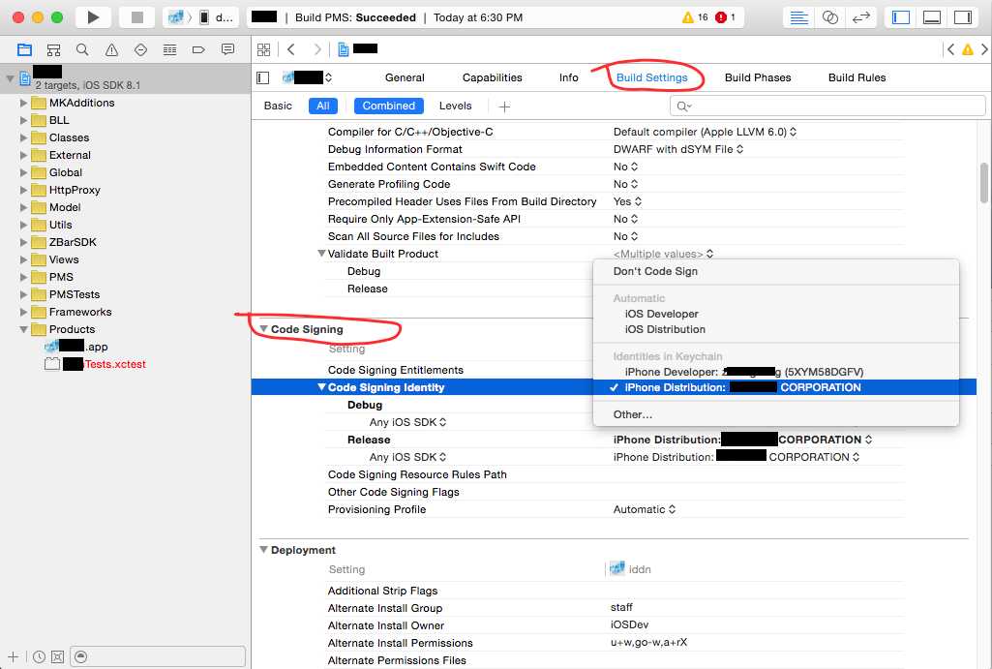Toggle the Navigator panel visibility
992x669 pixels.
[900, 17]
